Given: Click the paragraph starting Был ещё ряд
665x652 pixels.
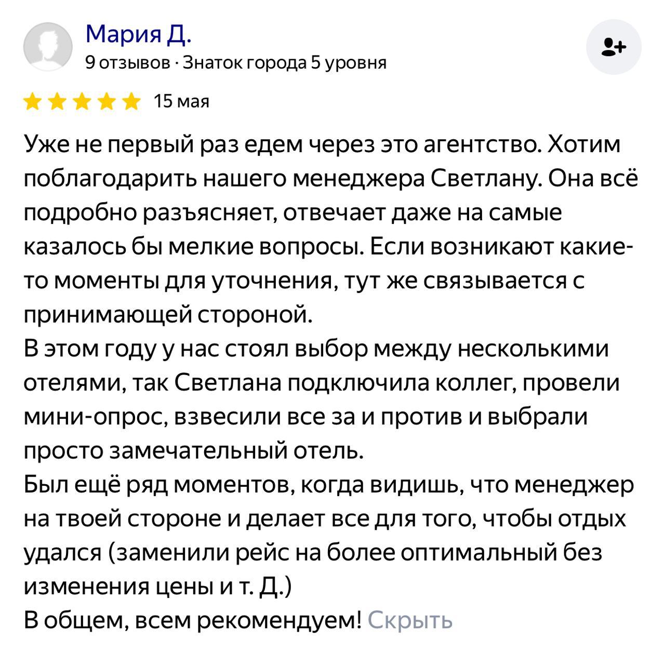Looking at the screenshot, I should 328,485.
